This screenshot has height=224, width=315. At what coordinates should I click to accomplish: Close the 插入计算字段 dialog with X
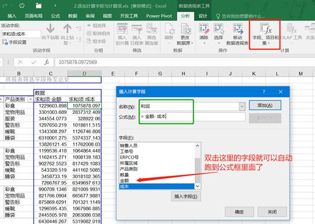pyautogui.click(x=281, y=92)
